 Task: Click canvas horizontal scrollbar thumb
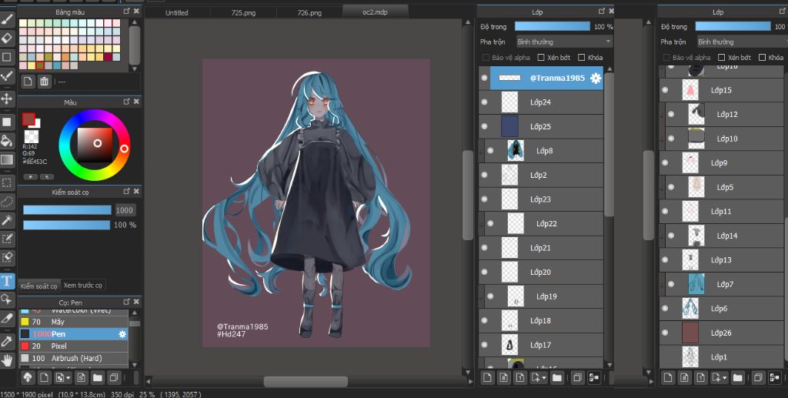tap(306, 381)
